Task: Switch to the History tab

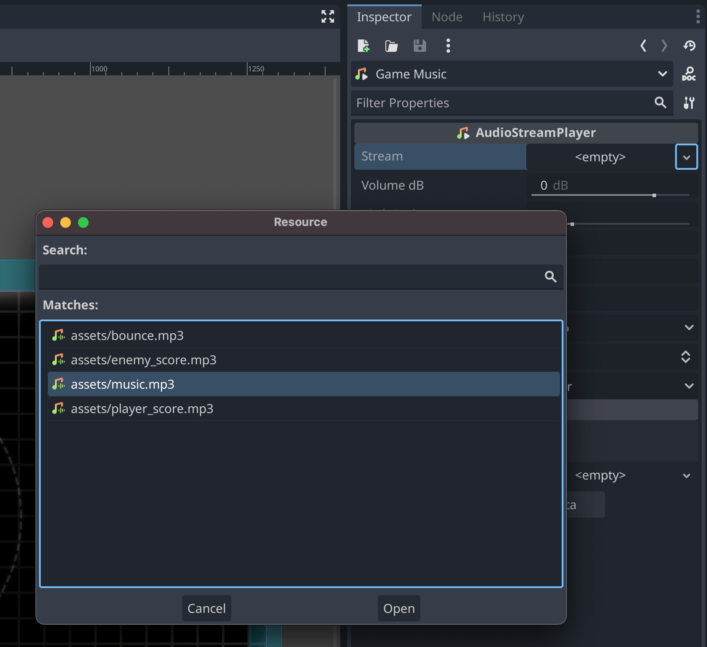Action: point(503,17)
